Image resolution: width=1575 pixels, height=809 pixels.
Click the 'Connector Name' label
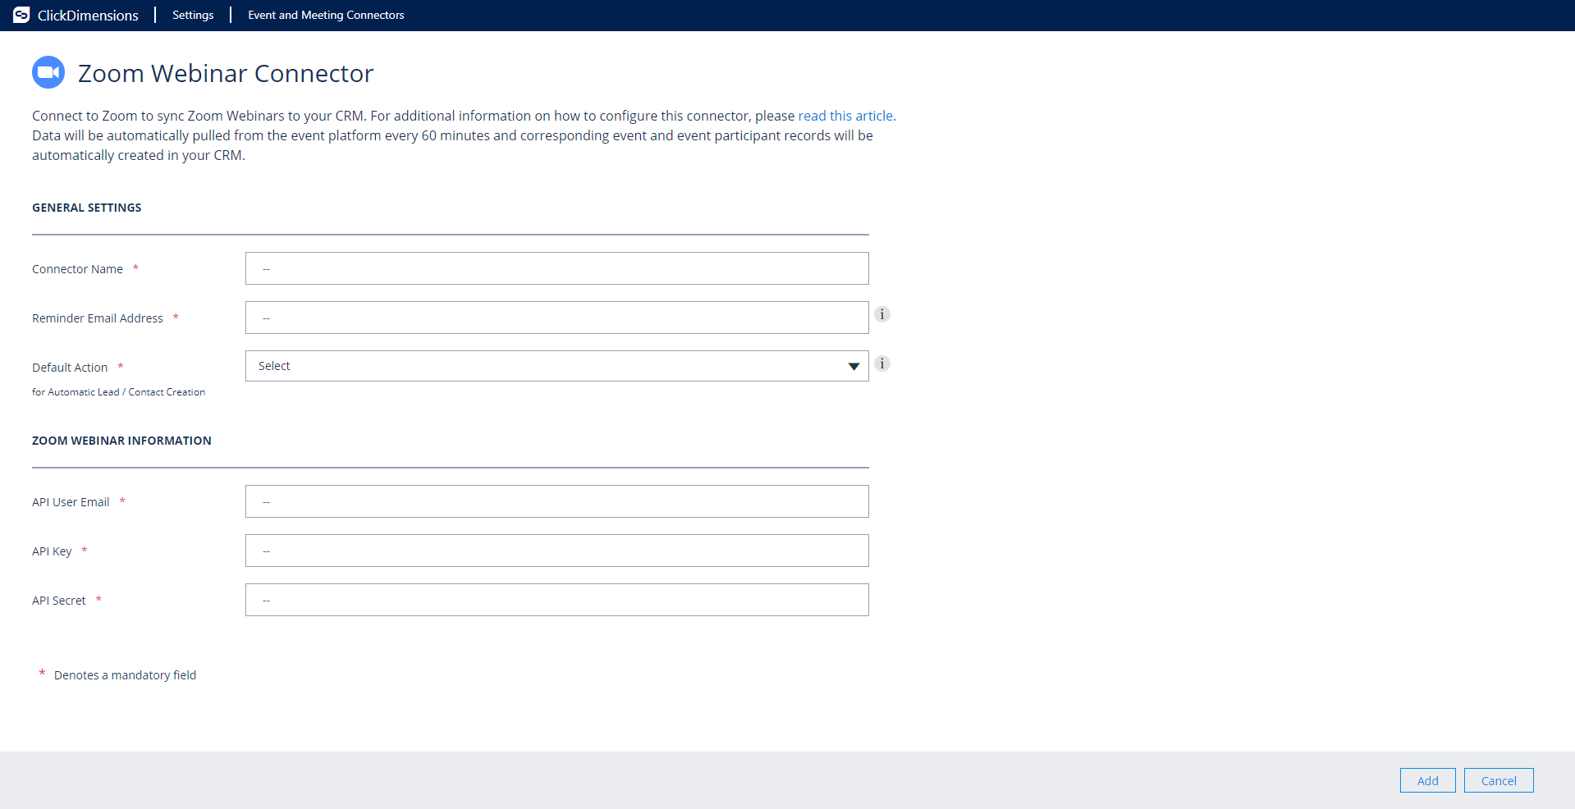(77, 269)
